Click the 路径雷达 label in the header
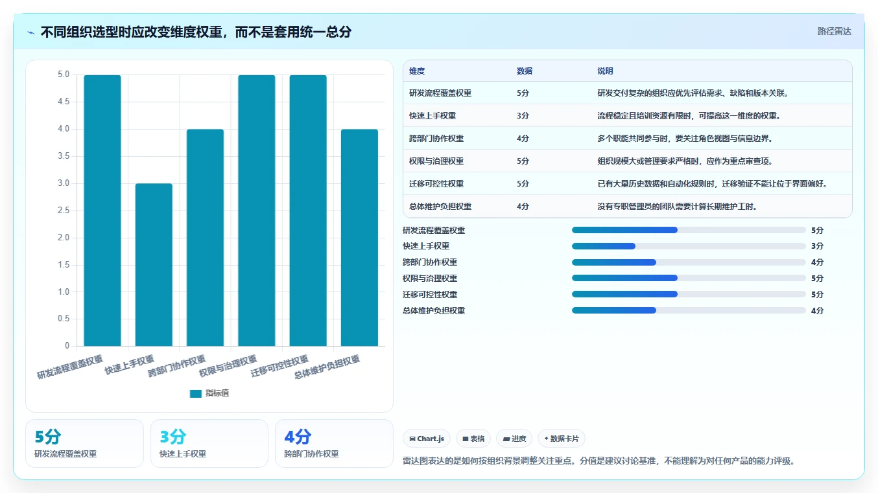 coord(834,31)
